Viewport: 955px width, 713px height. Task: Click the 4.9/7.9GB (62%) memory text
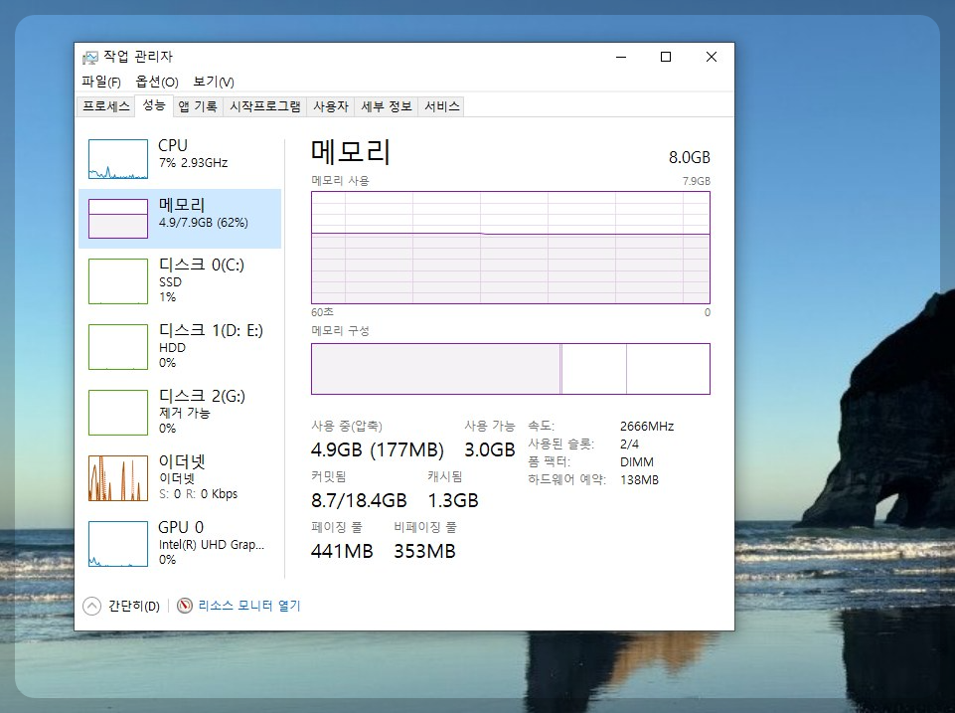click(x=204, y=223)
